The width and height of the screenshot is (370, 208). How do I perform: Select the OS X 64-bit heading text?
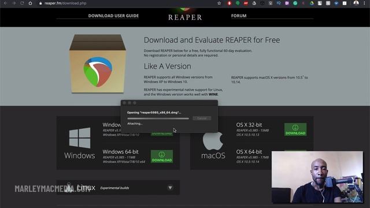[x=249, y=151]
